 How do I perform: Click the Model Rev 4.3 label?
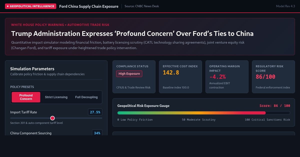(285, 6)
